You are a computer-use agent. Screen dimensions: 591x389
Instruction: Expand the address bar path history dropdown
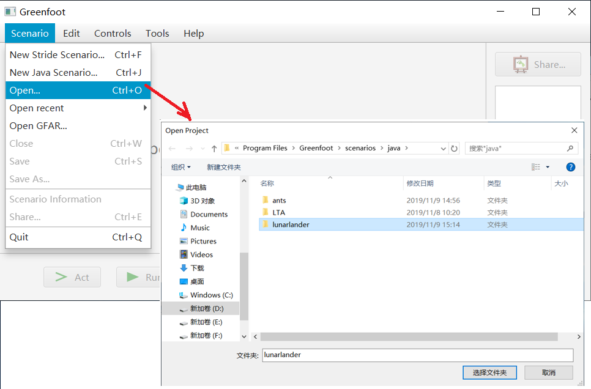[x=443, y=149]
